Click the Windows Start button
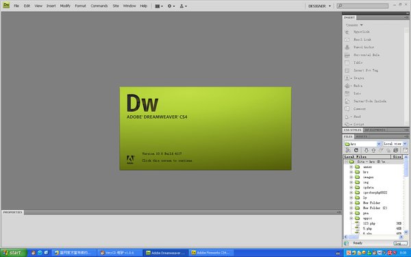 coord(14,253)
